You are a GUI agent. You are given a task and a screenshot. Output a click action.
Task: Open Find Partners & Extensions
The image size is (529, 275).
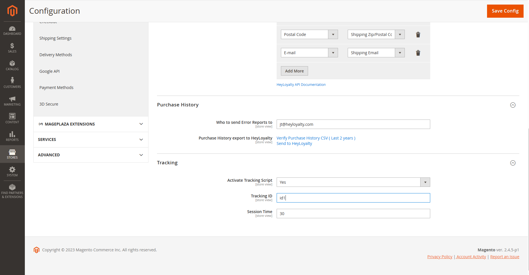[x=12, y=191]
